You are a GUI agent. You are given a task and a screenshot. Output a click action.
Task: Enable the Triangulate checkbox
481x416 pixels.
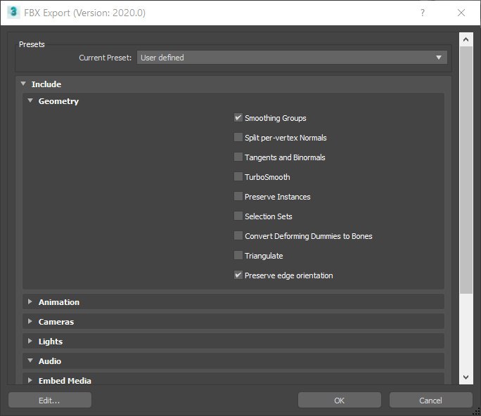[x=238, y=255]
